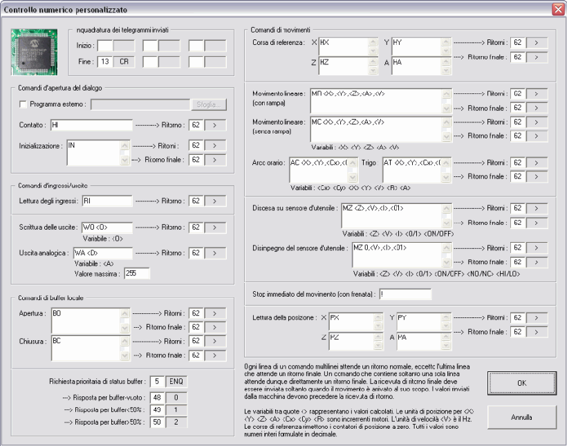This screenshot has height=446, width=567.
Task: Select the Richiesta prioritaria di status buffer code field
Action: tap(157, 381)
